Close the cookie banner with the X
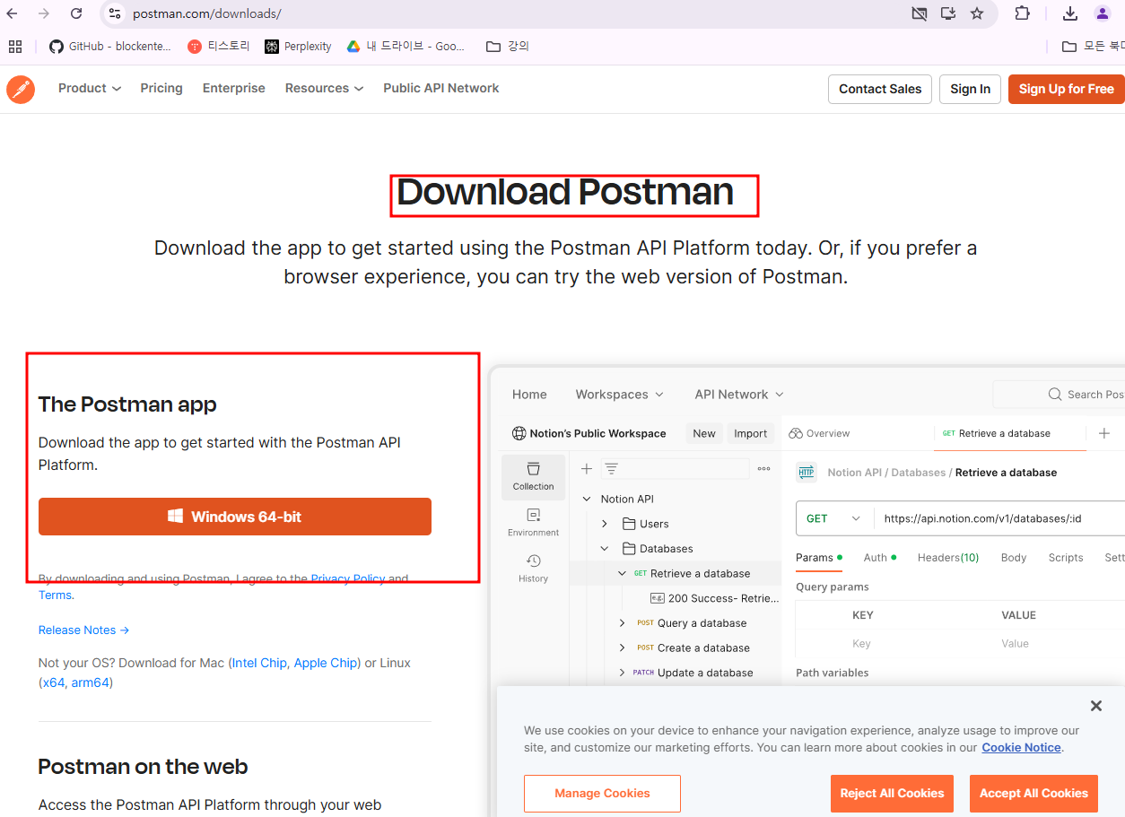 pos(1095,706)
